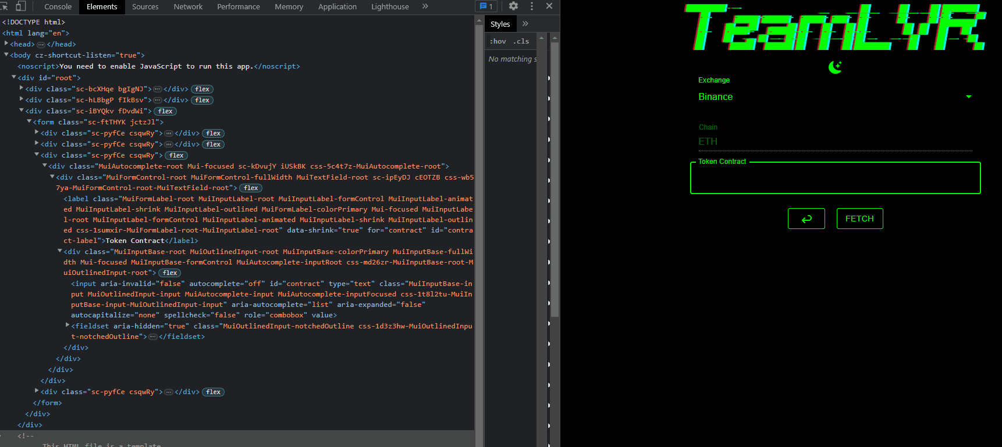Open the DevTools three-dot customize menu
The width and height of the screenshot is (1002, 447).
click(531, 6)
